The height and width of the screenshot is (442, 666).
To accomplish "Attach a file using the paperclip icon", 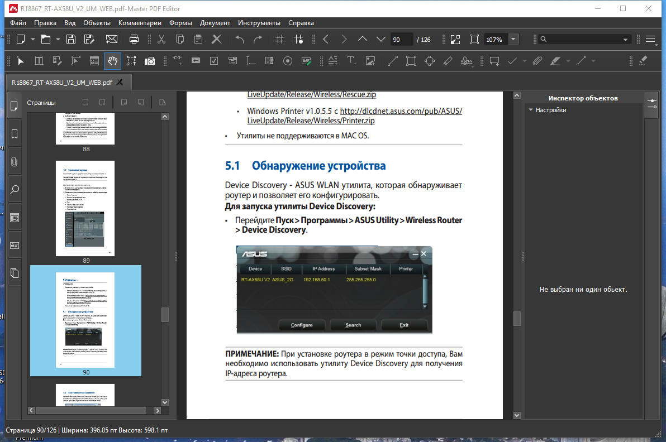I will [x=537, y=61].
